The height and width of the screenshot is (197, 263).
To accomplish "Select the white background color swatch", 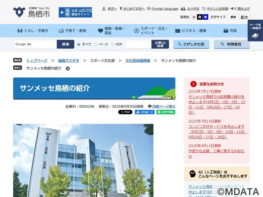I will coord(194,17).
